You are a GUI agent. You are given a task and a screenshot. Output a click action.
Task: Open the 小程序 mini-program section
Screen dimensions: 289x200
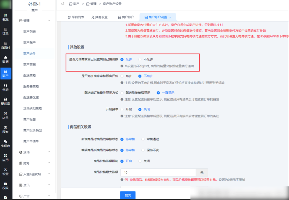(x=6, y=144)
